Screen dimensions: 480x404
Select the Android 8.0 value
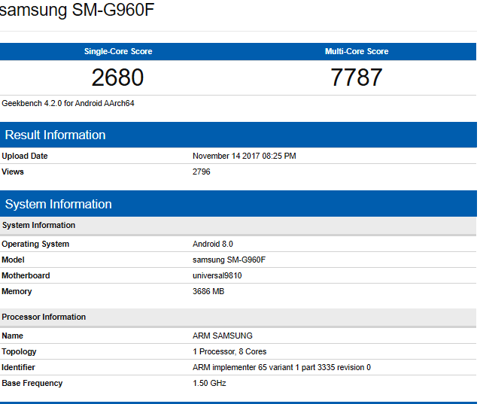pos(213,245)
